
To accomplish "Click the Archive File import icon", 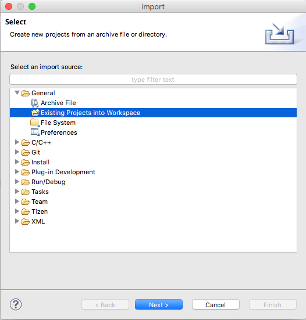I will pyautogui.click(x=35, y=103).
